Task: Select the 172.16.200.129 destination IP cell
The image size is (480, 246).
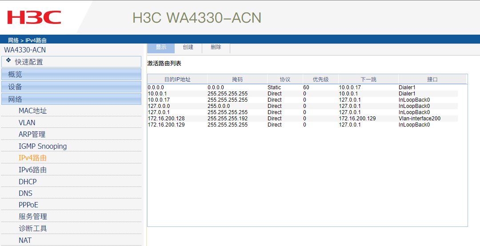Action: [x=166, y=125]
